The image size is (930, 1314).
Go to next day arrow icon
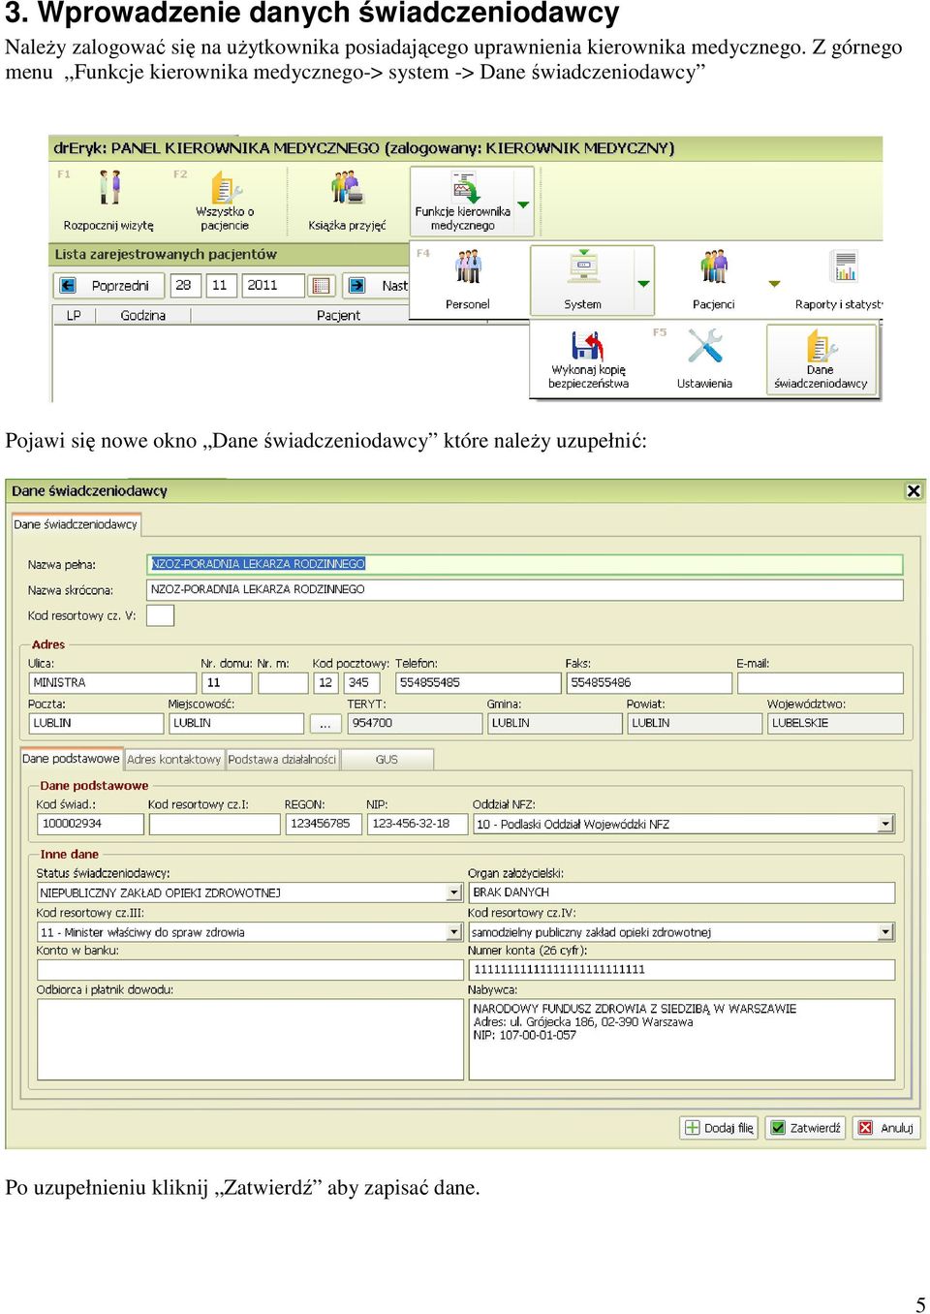pyautogui.click(x=356, y=285)
